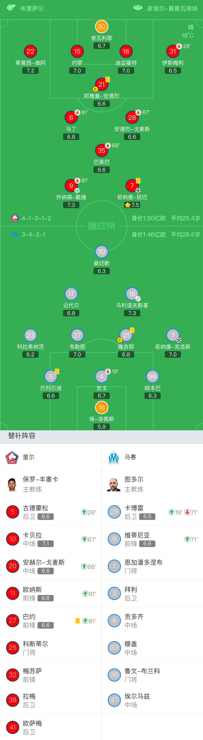
Task: Tap player 9 乔纳森-戴维 jersey circle
Action: 71,186
